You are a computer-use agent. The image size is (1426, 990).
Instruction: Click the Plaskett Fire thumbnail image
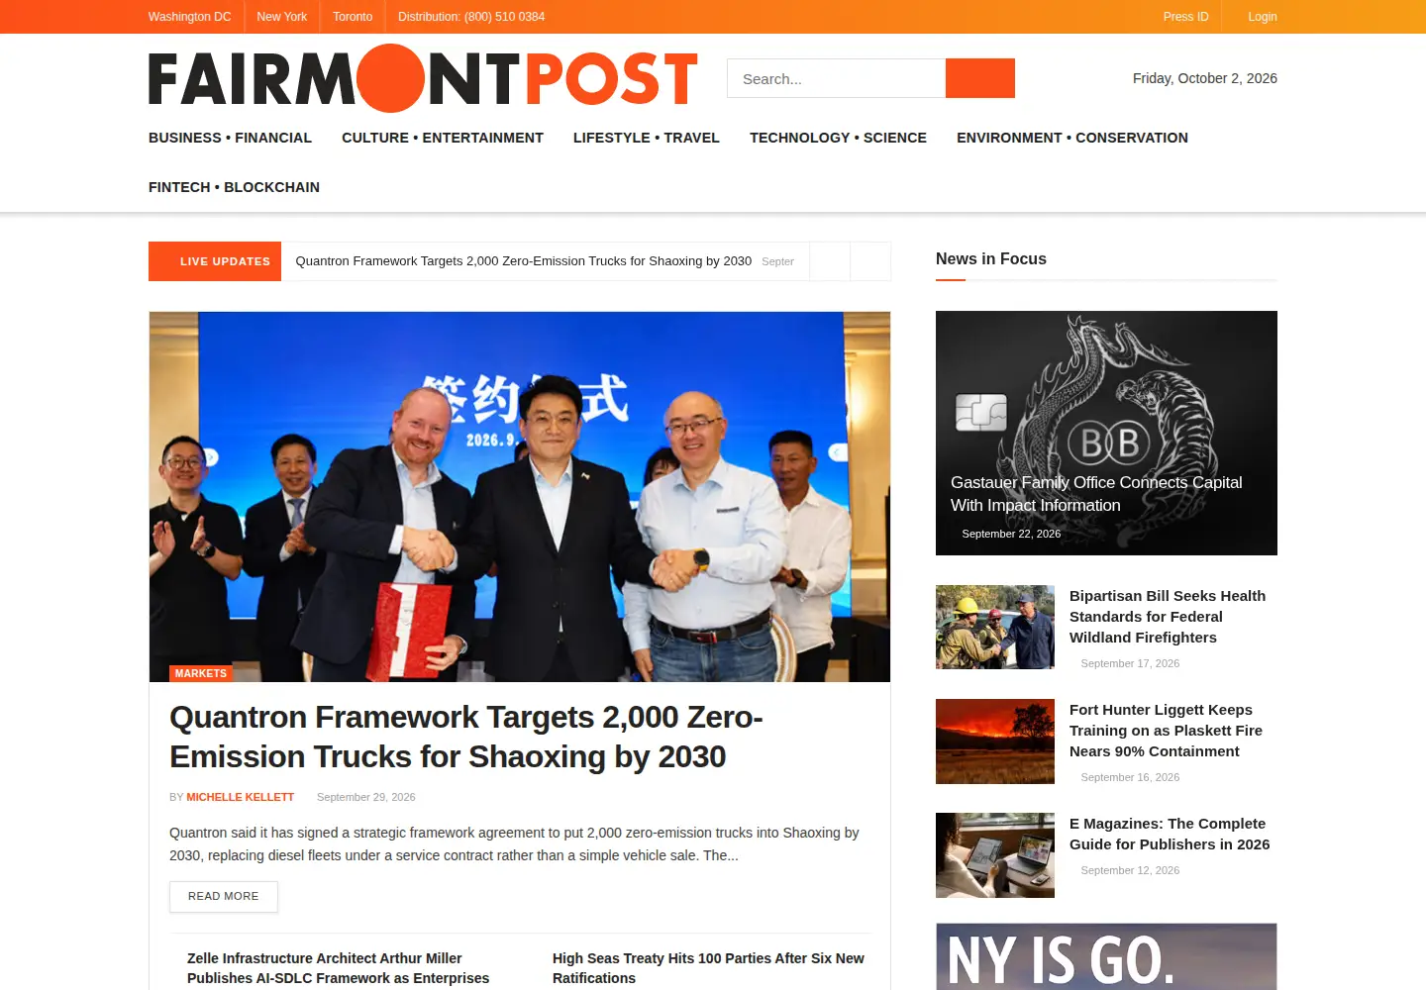coord(995,742)
